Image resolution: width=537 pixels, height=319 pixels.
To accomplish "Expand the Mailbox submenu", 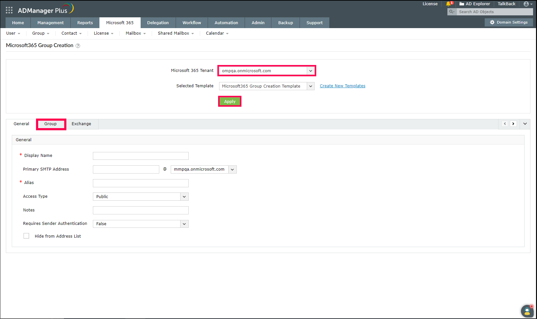I will pyautogui.click(x=136, y=33).
